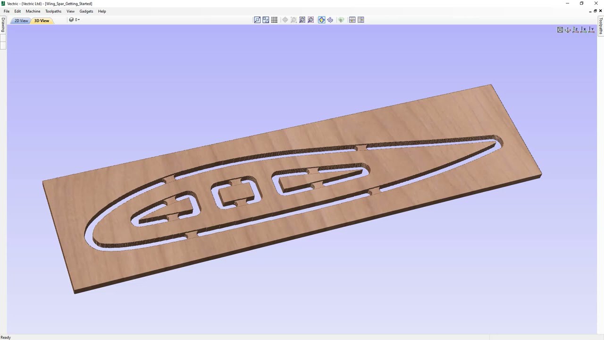
Task: Minimize the inner document window
Action: coord(590,11)
